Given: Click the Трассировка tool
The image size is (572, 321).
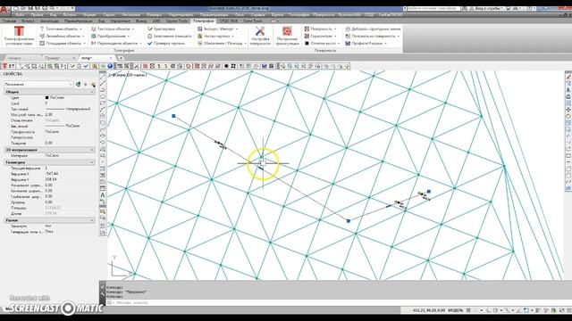Looking at the screenshot, I should coord(161,29).
